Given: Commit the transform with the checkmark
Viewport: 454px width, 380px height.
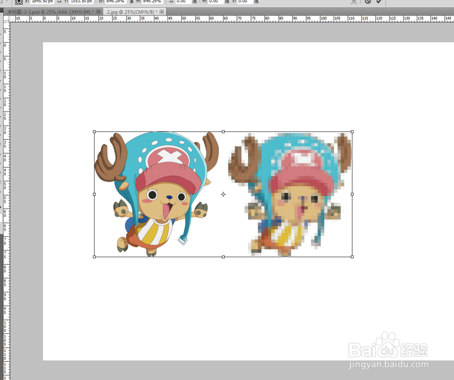Looking at the screenshot, I should click(x=379, y=1).
